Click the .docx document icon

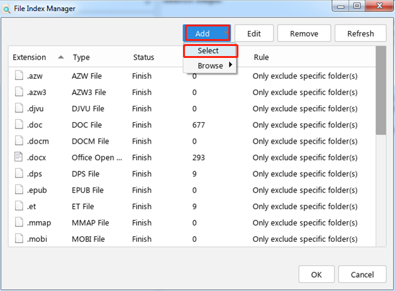(19, 157)
